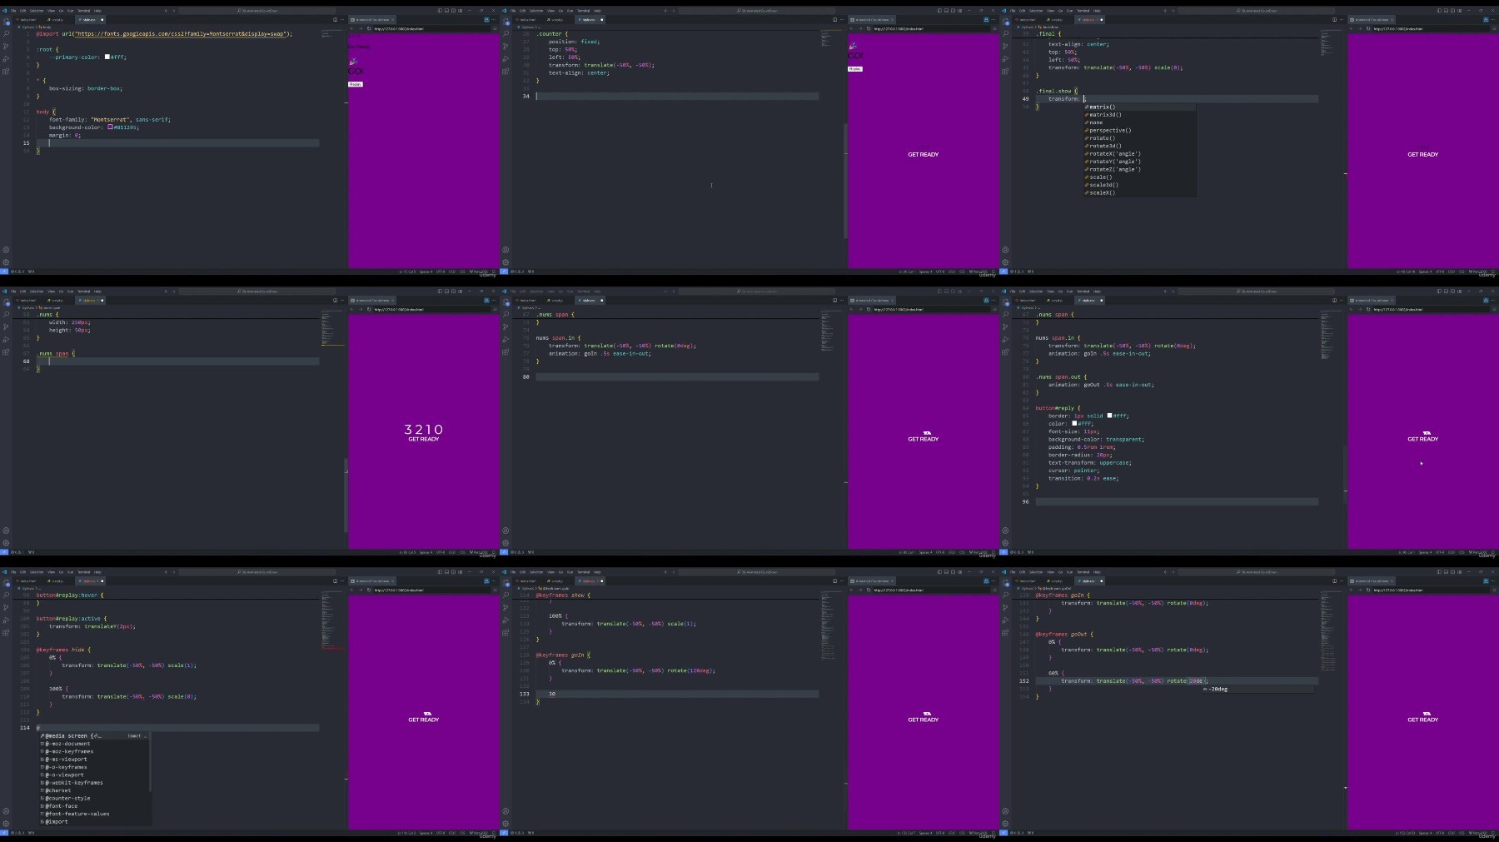Reload the preview in the @import code window
Image resolution: width=1499 pixels, height=842 pixels.
point(369,28)
